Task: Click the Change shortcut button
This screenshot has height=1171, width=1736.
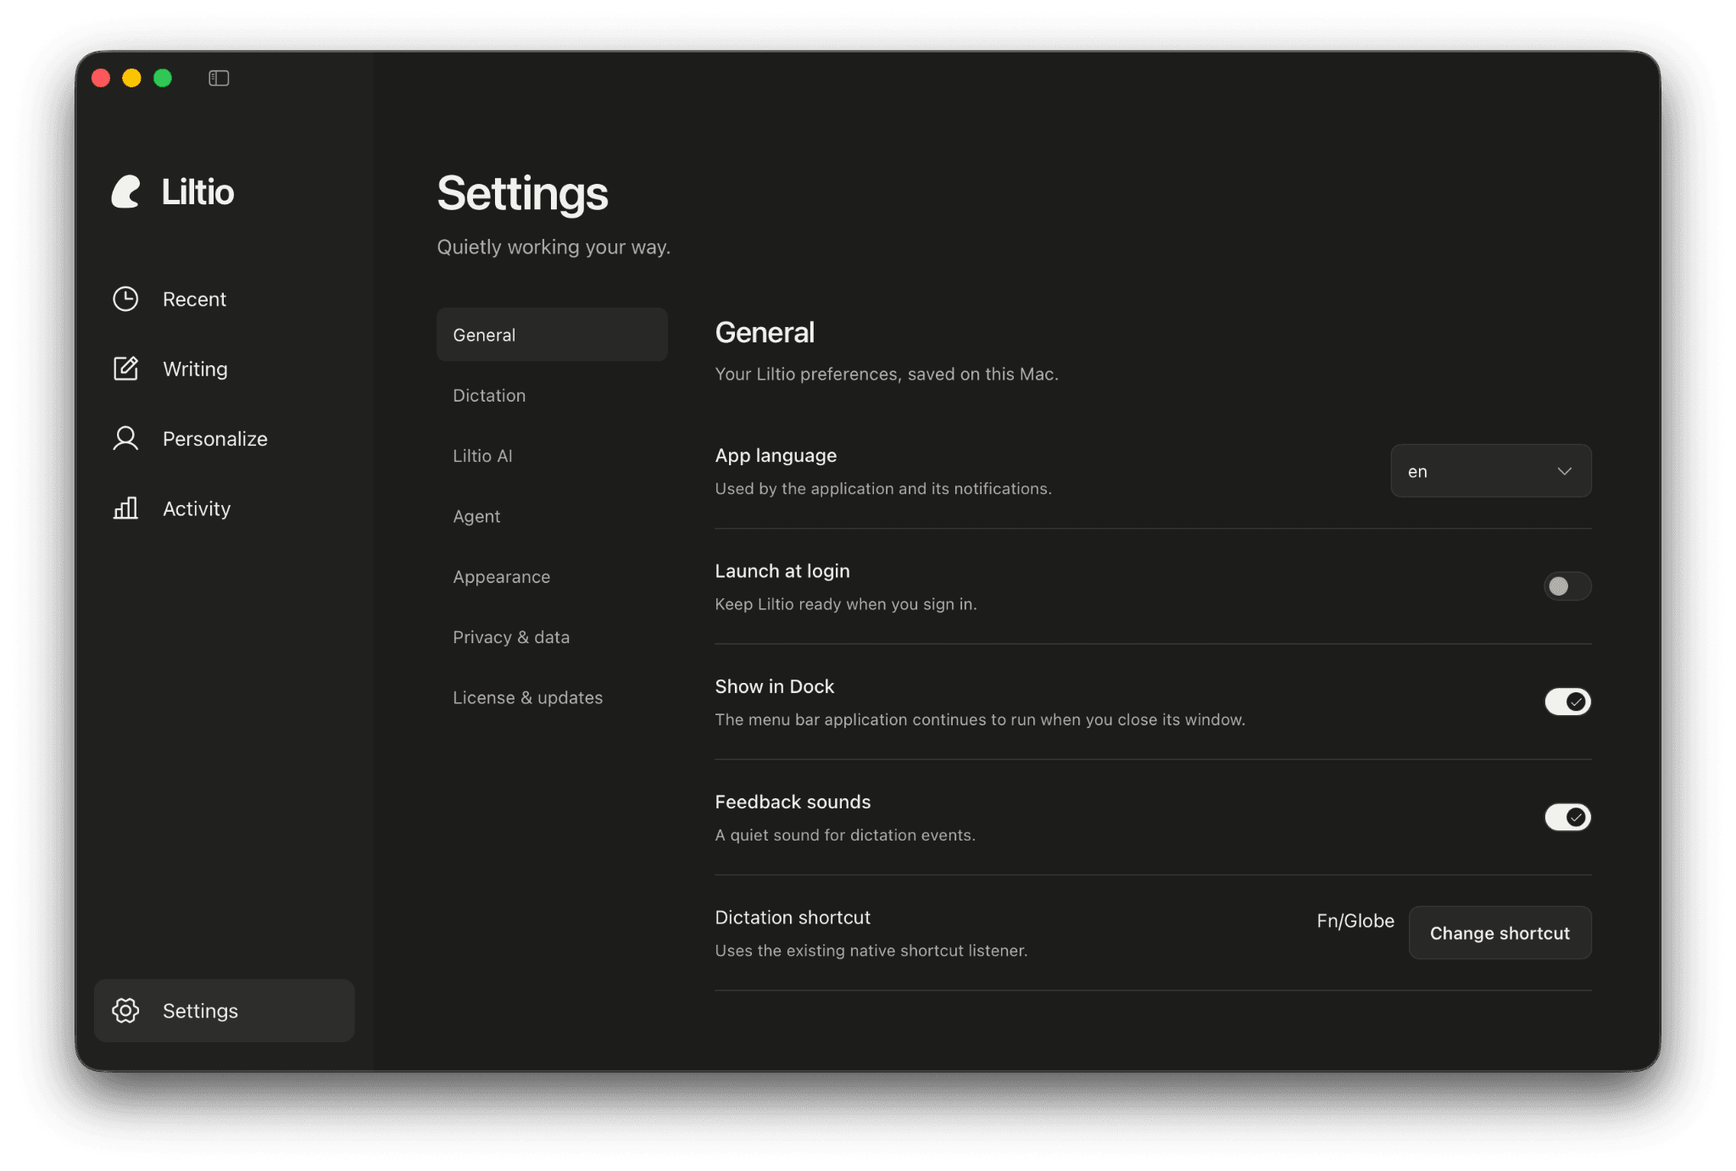Action: 1500,933
